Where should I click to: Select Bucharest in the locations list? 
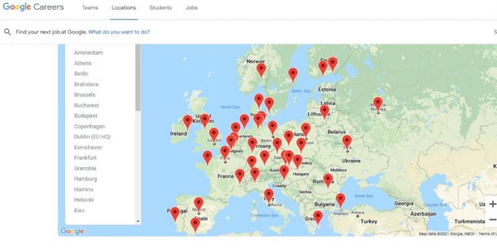tap(86, 105)
